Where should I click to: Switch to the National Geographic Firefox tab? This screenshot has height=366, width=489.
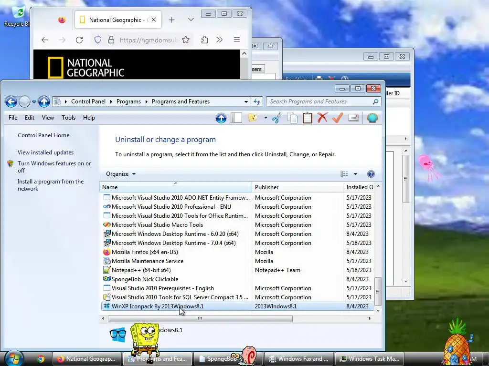[118, 20]
